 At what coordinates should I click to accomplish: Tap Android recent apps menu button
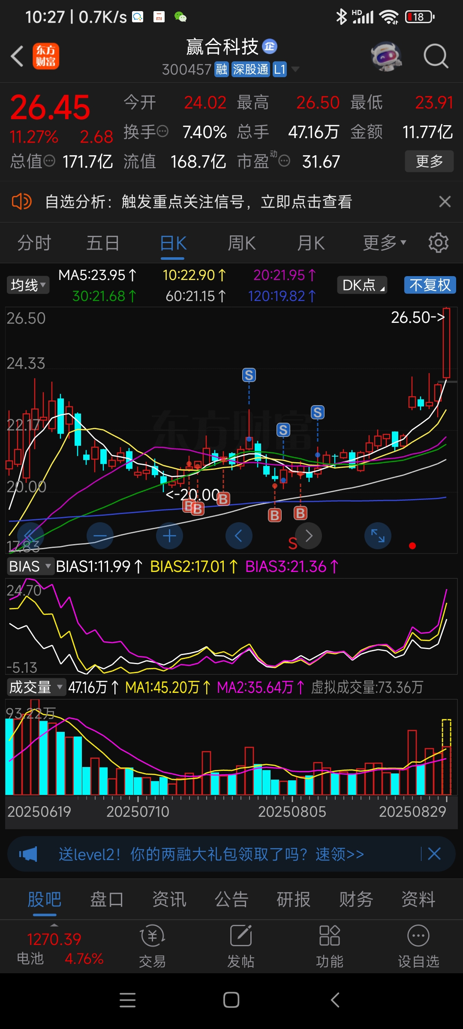127,1000
